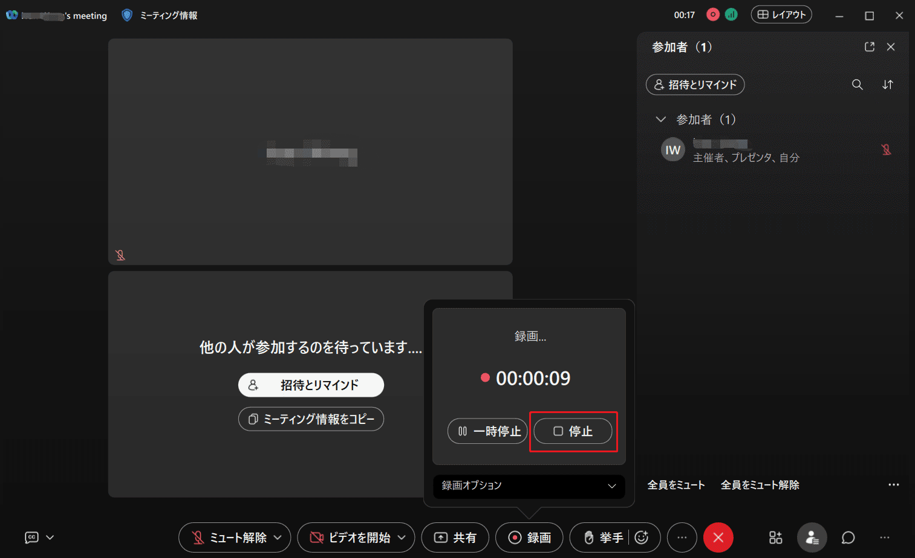Screen dimensions: 915x558
Task: Open the レイアウト layout button
Action: [x=781, y=14]
